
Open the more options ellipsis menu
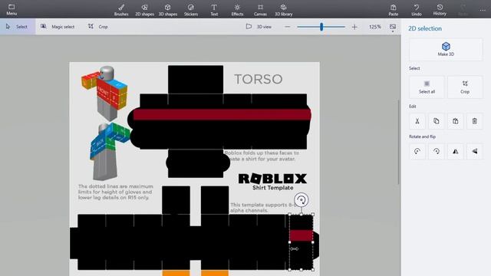pos(483,10)
